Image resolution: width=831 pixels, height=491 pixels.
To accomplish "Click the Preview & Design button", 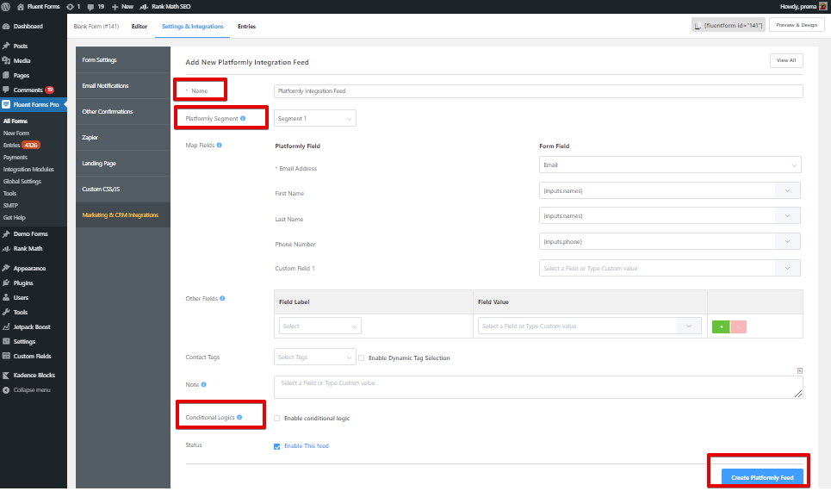I will point(797,25).
